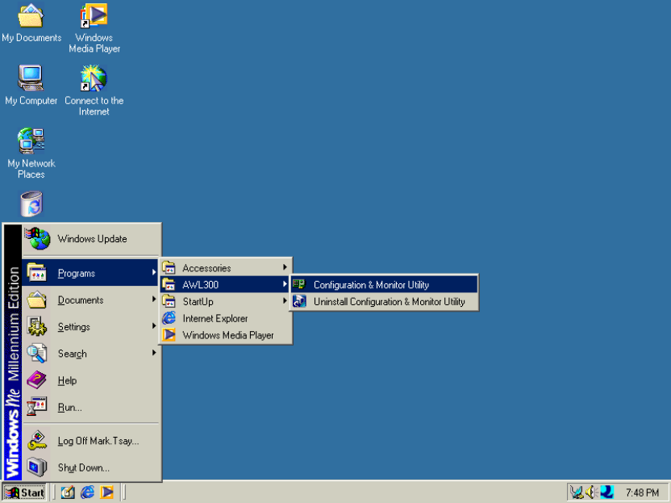
Task: Expand the Documents submenu arrow
Action: (153, 299)
